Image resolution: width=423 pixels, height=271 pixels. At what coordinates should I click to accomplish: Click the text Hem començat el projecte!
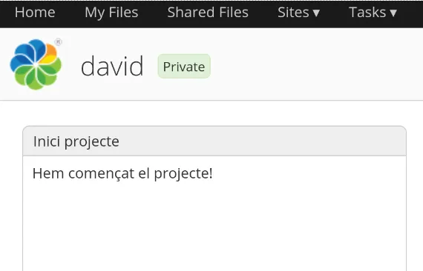(x=122, y=173)
